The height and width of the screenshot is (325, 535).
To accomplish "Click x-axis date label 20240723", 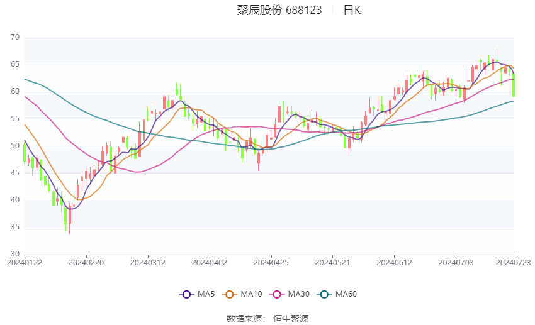I will [514, 263].
